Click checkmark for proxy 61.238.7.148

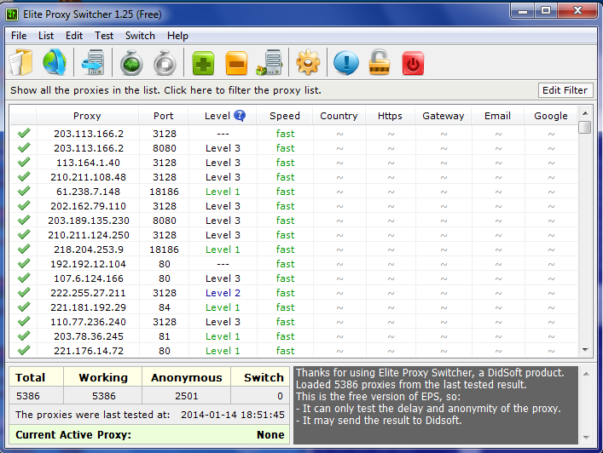click(24, 192)
